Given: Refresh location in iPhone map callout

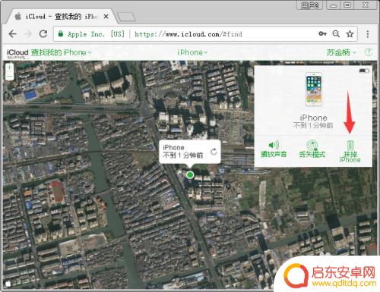Looking at the screenshot, I should click(214, 152).
